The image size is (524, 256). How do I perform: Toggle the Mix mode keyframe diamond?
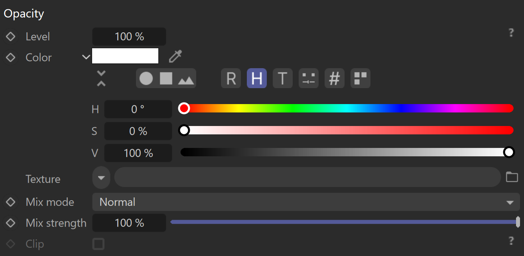click(x=11, y=202)
